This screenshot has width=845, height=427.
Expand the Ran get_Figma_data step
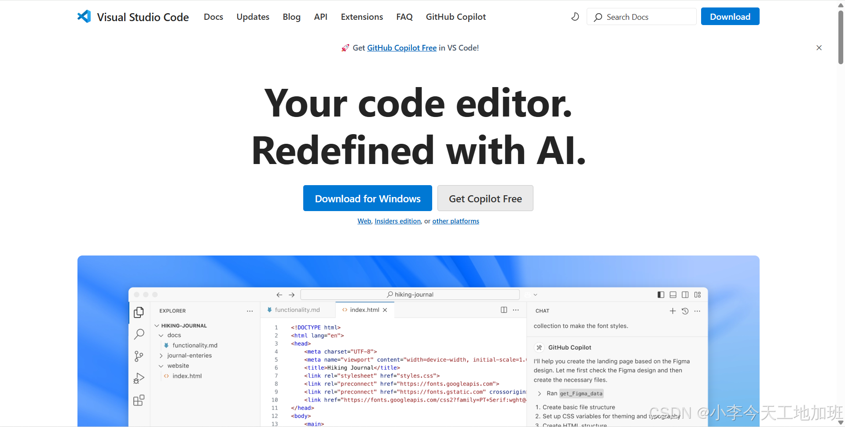click(x=540, y=394)
